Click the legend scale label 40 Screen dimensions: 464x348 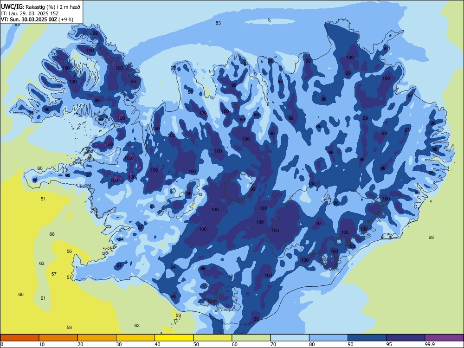click(158, 344)
